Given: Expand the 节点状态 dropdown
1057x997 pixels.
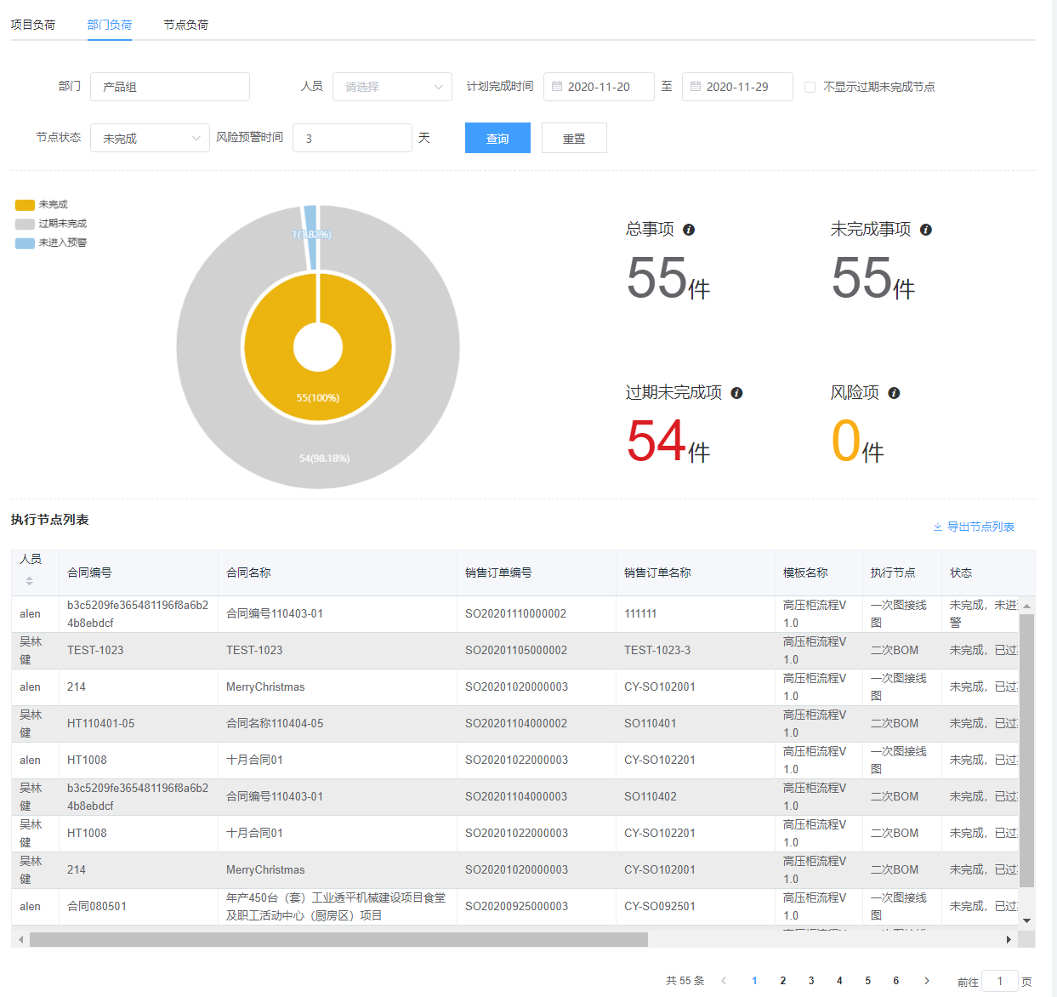Looking at the screenshot, I should tap(150, 138).
